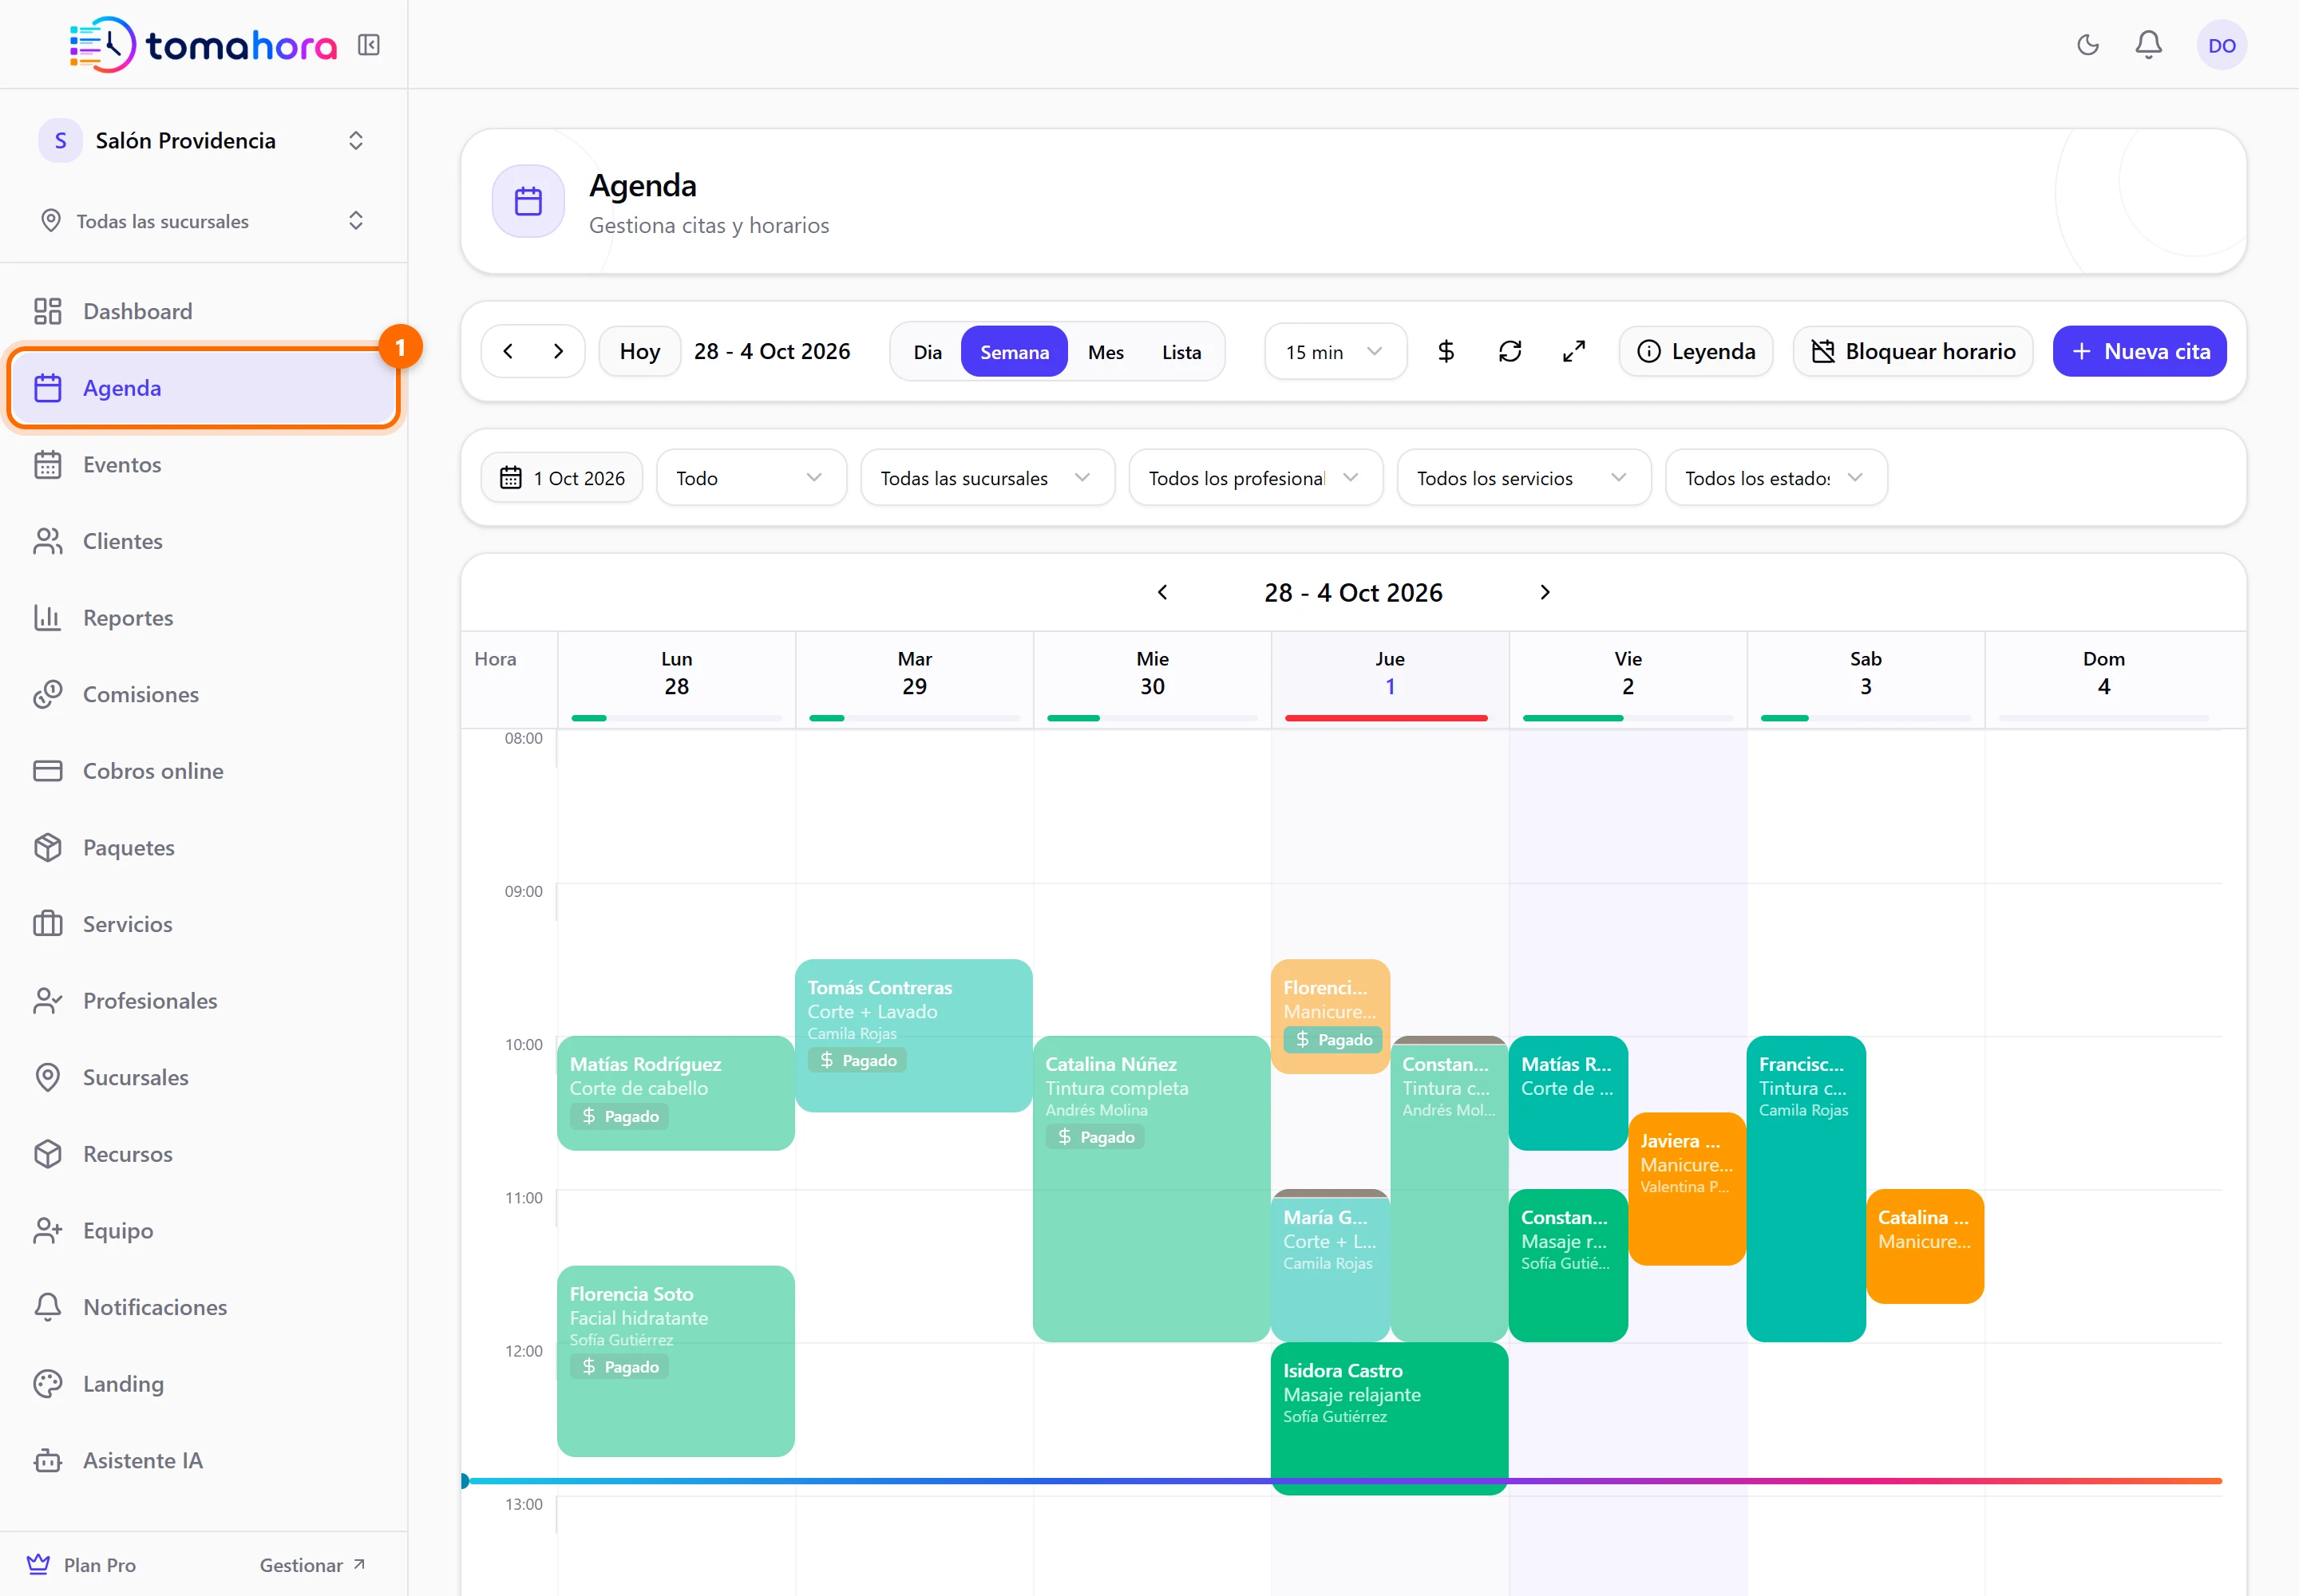Open Asistente IA section
2299x1596 pixels.
click(204, 1460)
